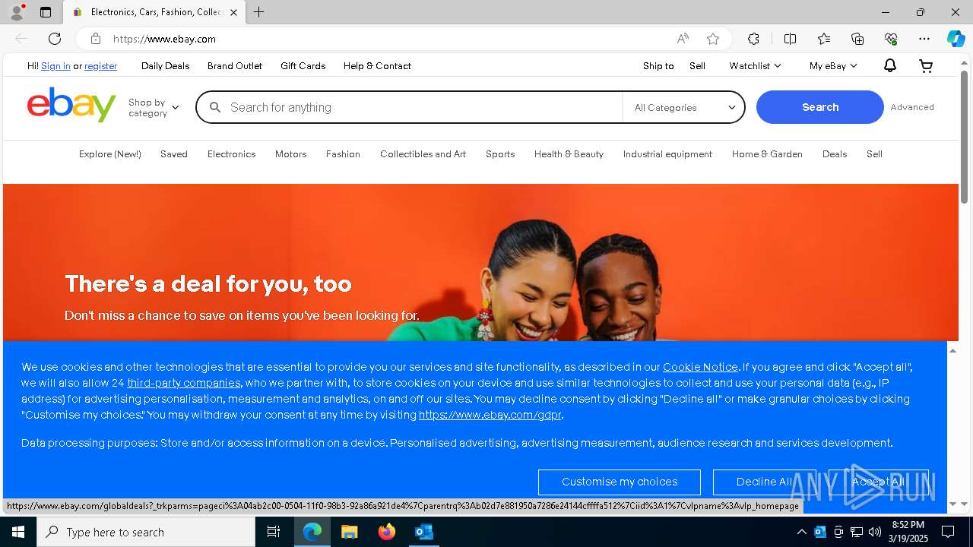Open eBay notifications bell

[x=890, y=66]
